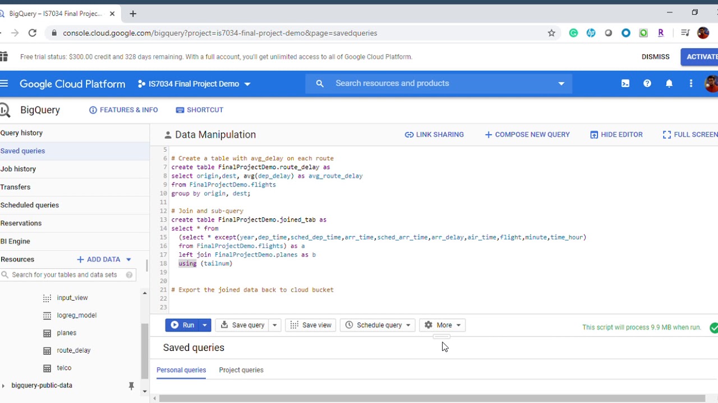Viewport: 718px width, 403px height.
Task: Switch editor to FULL SCREEN
Action: click(690, 135)
